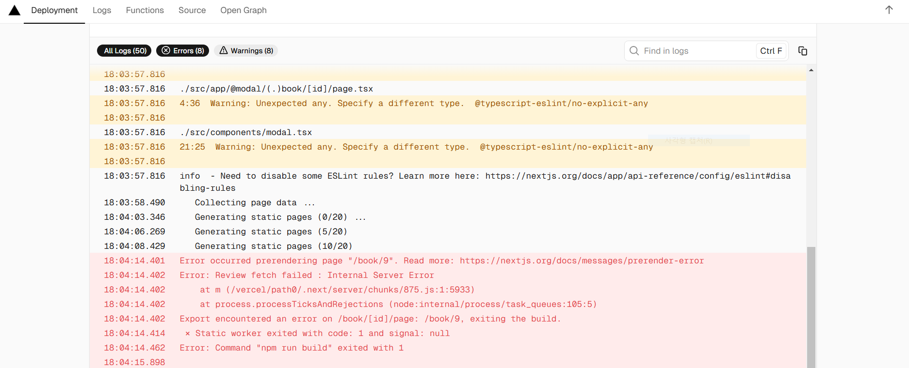Click timestamp 18:04:15.898
Screen dimensions: 909x368
pos(134,362)
